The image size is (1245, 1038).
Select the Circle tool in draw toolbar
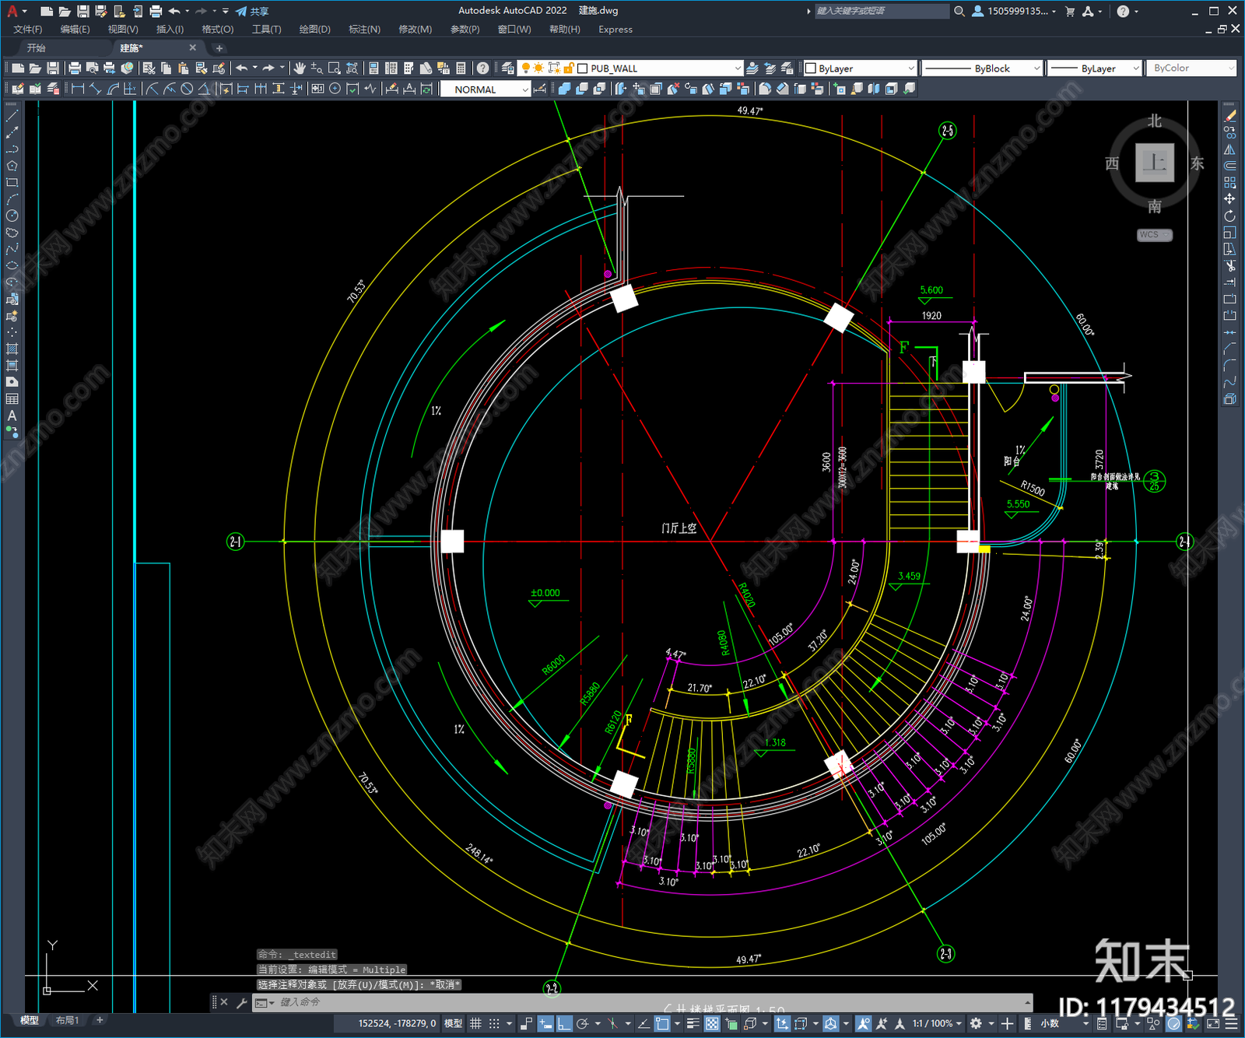12,216
